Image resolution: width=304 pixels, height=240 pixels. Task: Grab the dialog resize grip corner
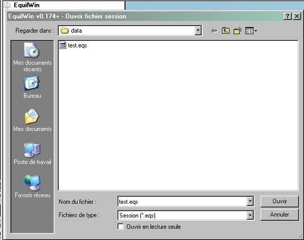point(299,236)
